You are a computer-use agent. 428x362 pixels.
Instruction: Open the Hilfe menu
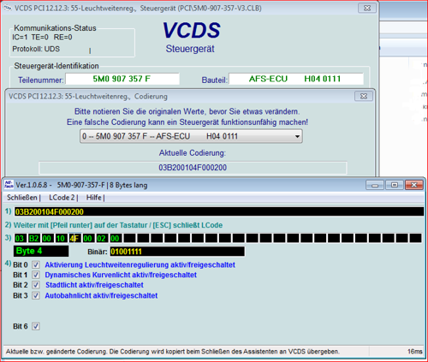94,198
